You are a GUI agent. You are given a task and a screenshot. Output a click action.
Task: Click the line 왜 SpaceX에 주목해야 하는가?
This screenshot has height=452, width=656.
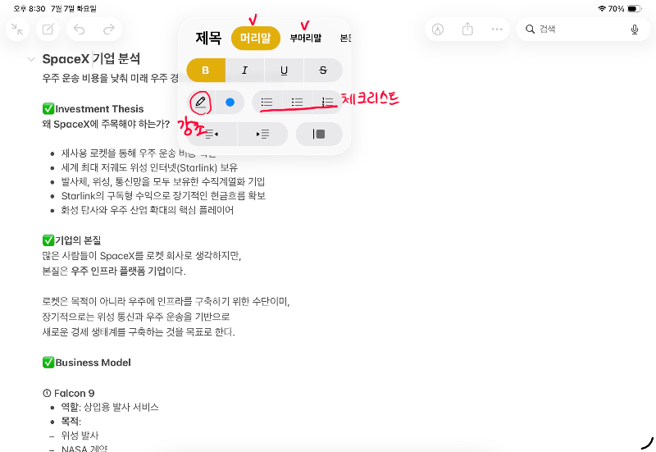tap(107, 125)
